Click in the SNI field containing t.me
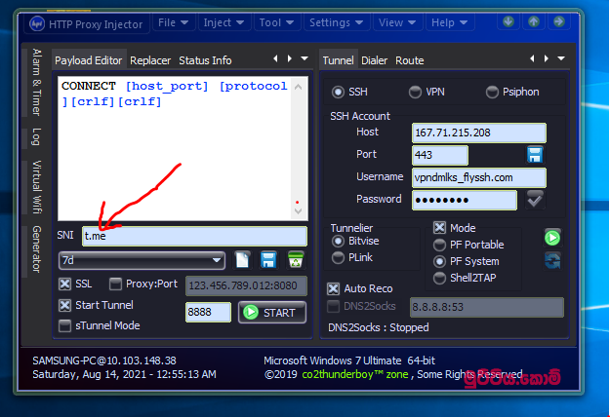Viewport: 610px width, 417px height. [194, 236]
